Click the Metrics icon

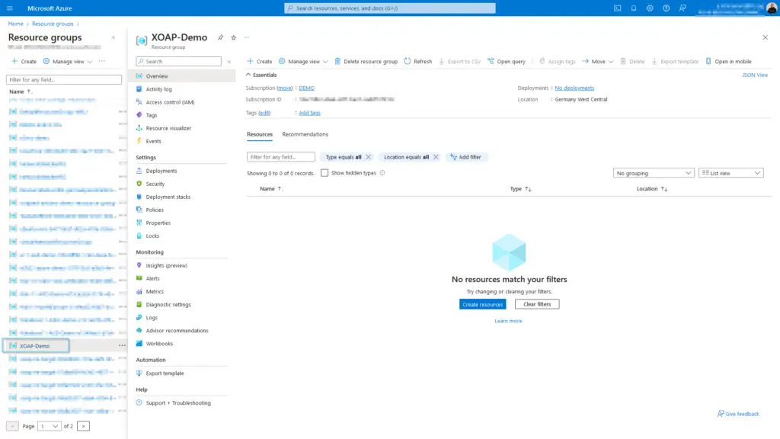139,291
